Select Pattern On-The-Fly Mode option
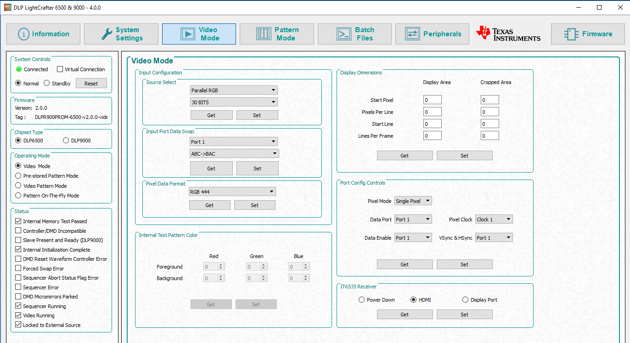Screen dimensions: 630x343 coord(18,196)
